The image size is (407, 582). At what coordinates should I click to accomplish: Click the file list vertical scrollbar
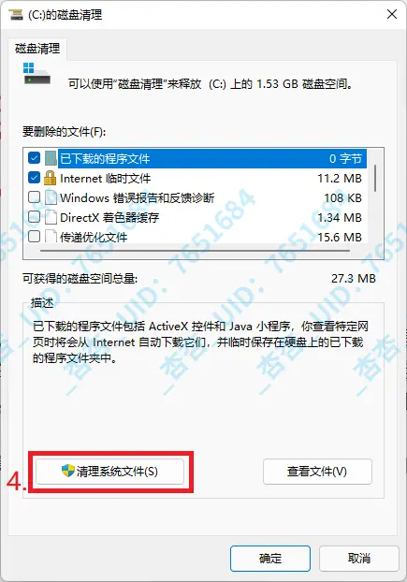pos(375,178)
